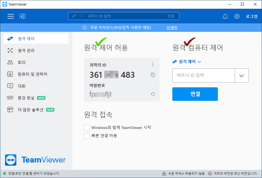
Task: Click the big blue 연결 button
Action: (x=195, y=94)
